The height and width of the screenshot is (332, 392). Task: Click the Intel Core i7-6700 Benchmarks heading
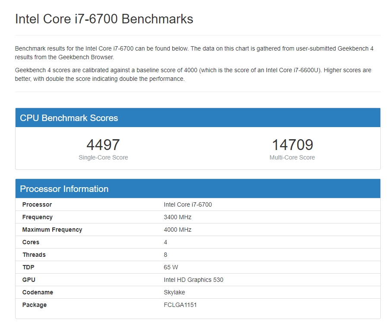click(x=104, y=19)
